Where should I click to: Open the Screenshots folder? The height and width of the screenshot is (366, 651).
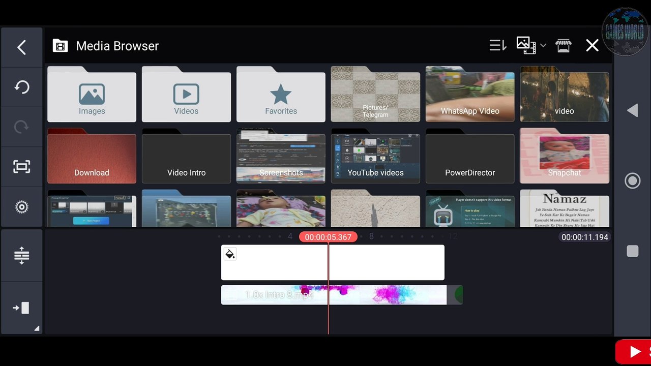281,156
